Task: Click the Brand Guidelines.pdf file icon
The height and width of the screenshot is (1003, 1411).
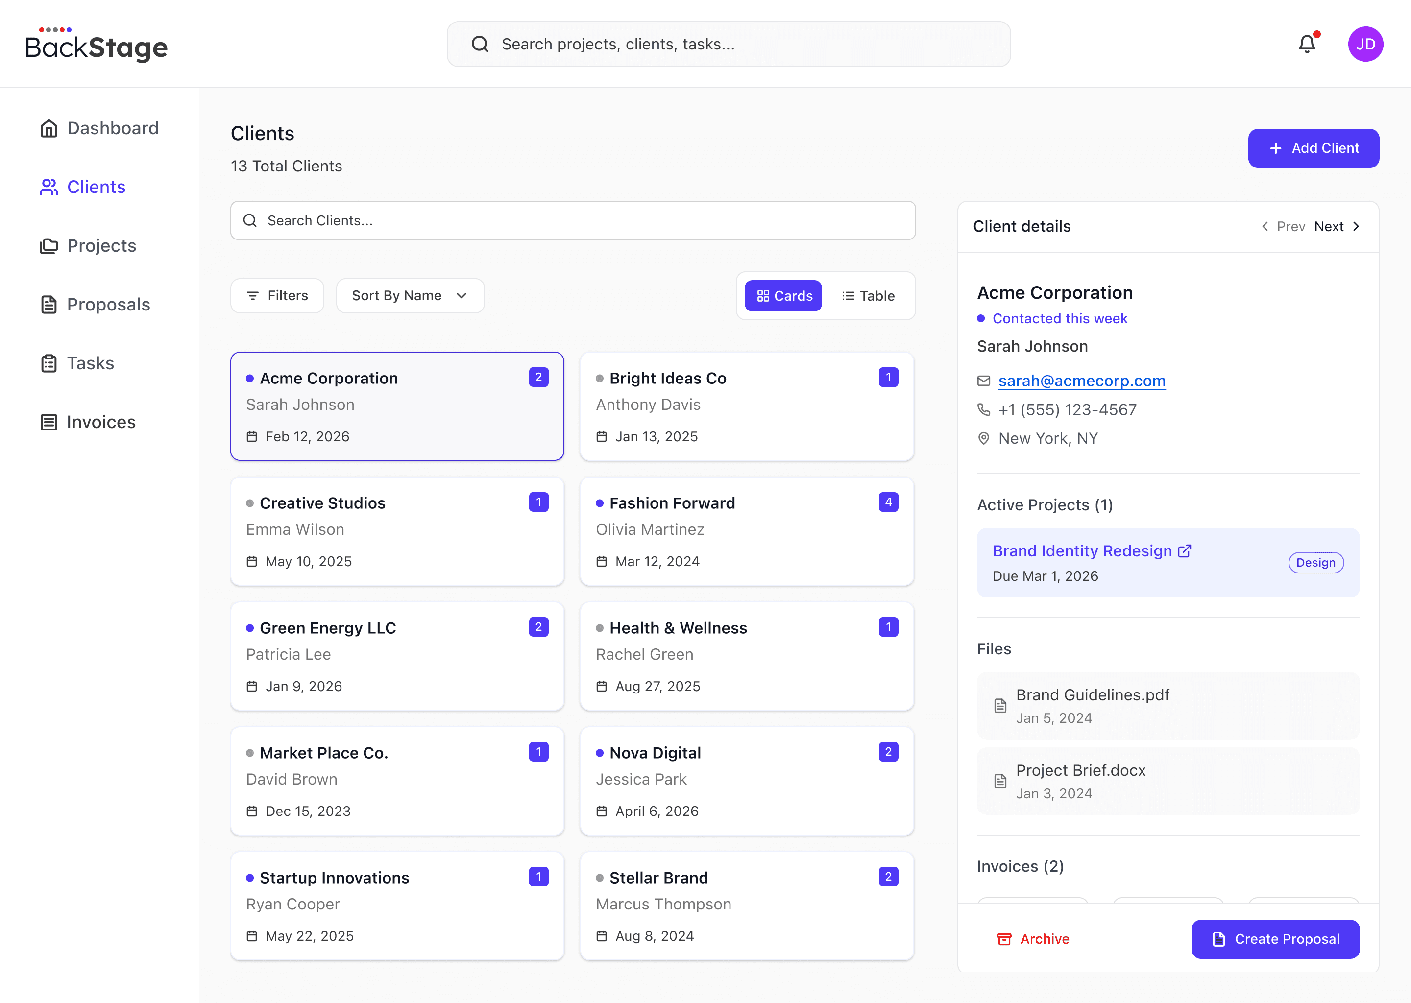Action: [1000, 706]
